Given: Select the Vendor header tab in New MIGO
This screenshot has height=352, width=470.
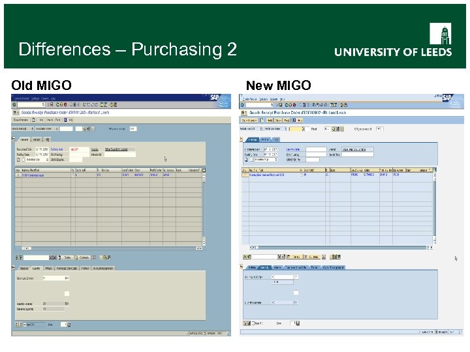Looking at the screenshot, I should (264, 139).
